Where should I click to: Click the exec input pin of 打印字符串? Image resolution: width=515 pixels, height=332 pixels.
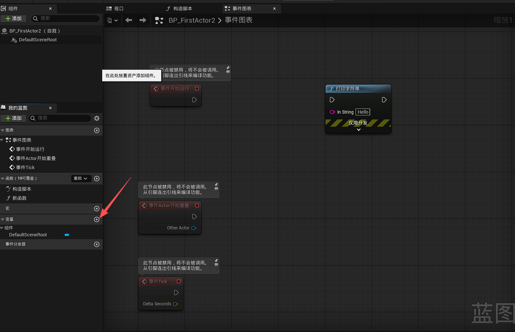tap(332, 100)
